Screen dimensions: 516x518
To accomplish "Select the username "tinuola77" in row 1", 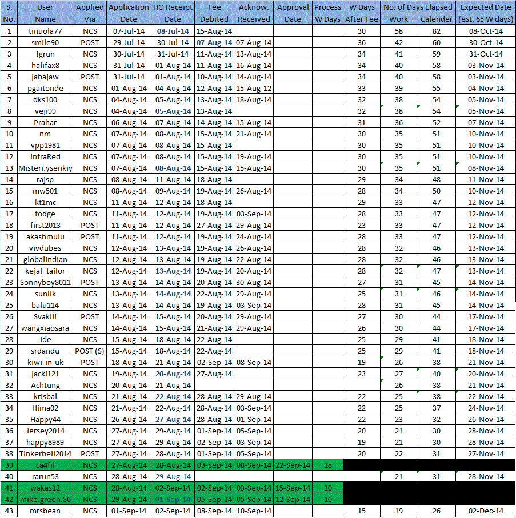I will [45, 31].
